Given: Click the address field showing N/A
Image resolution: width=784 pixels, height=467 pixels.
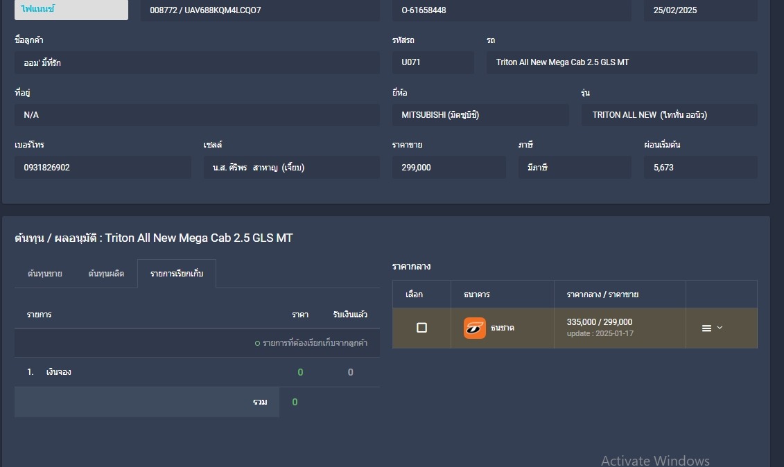Looking at the screenshot, I should [x=197, y=115].
